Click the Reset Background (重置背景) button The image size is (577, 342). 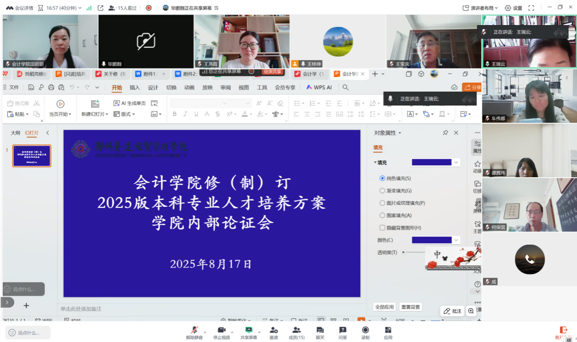click(410, 307)
